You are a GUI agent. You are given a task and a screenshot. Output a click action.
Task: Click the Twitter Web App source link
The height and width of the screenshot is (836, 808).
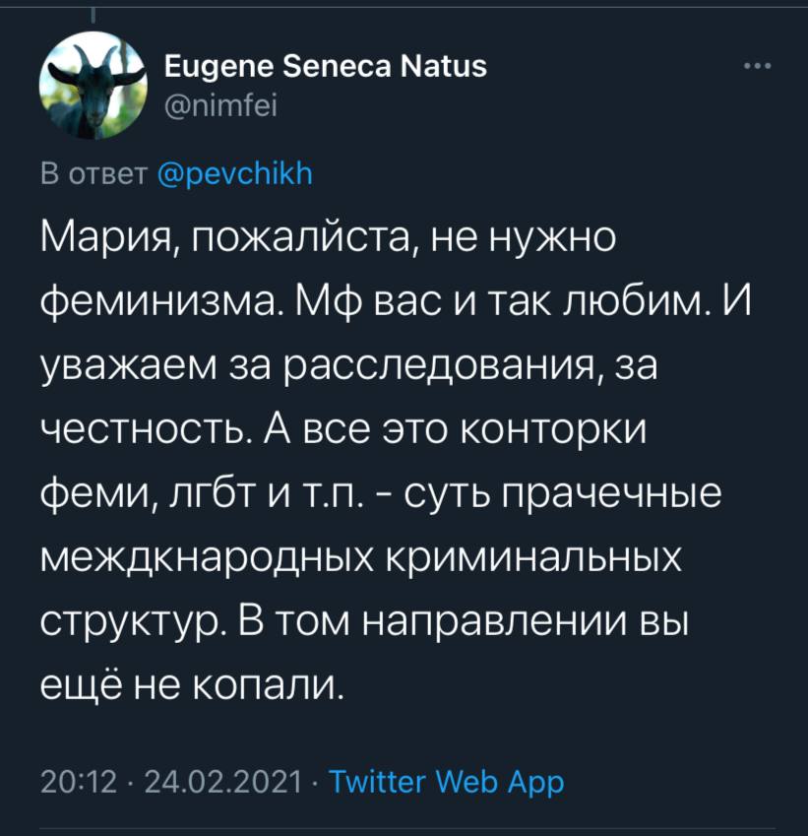[446, 783]
